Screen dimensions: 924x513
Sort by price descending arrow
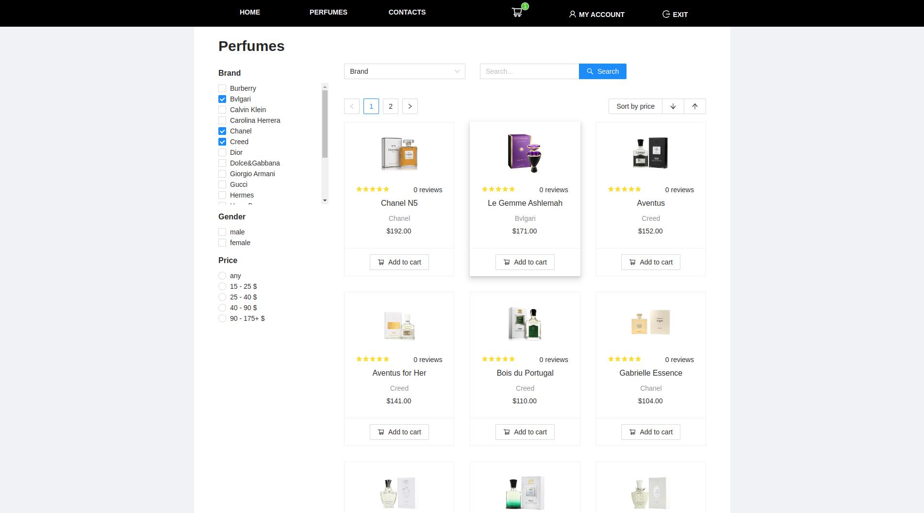point(673,106)
